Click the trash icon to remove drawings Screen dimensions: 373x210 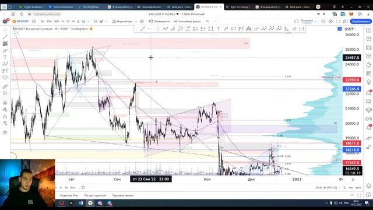coord(5,132)
